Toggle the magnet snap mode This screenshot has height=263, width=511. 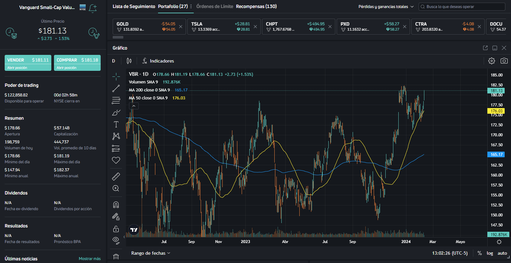point(116,204)
